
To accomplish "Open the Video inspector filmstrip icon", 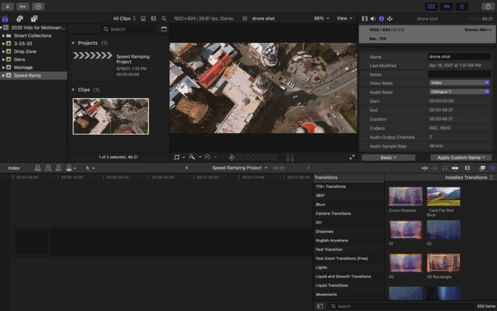I will tap(364, 18).
